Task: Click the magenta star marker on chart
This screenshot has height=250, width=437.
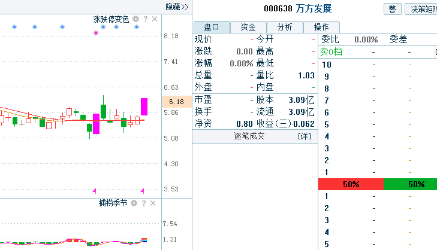Action: [x=95, y=33]
